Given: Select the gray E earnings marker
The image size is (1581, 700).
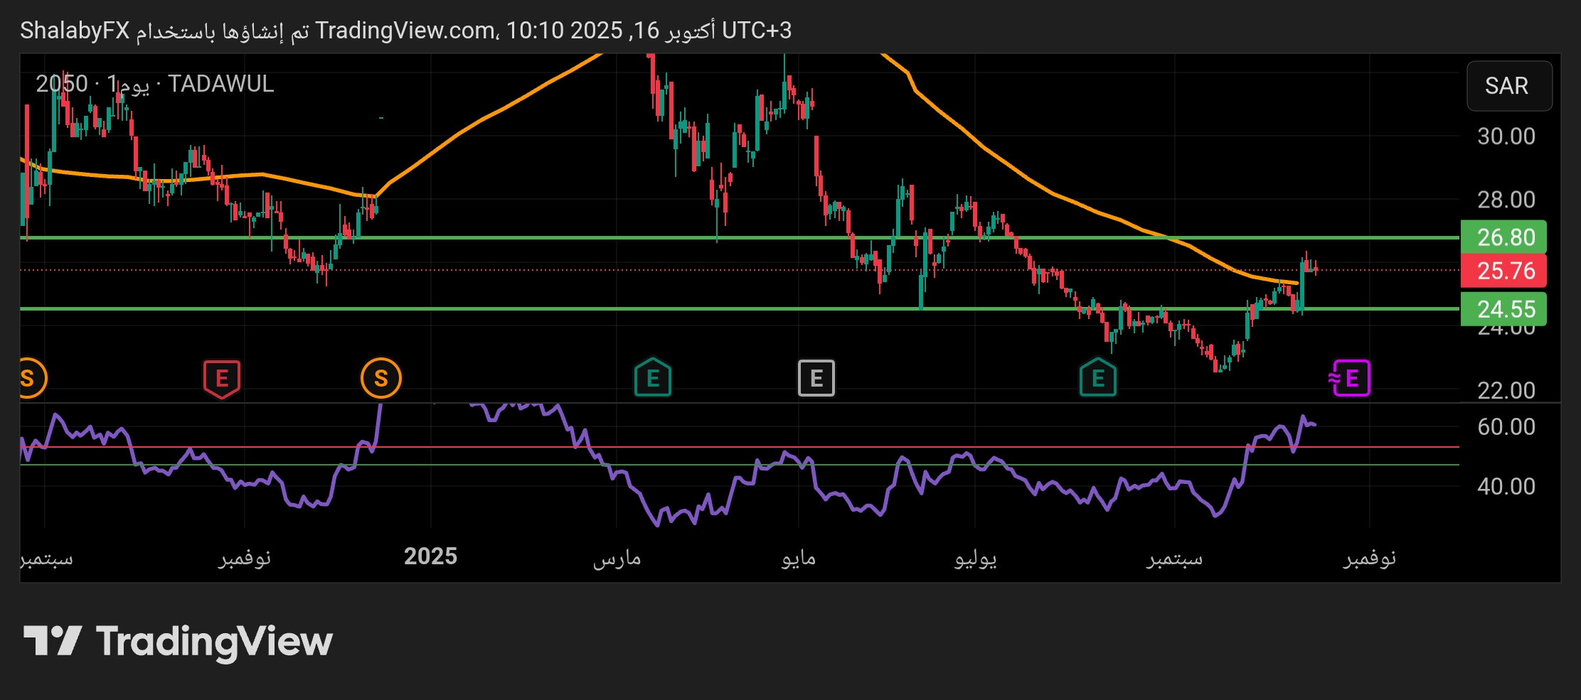Looking at the screenshot, I should point(816,379).
